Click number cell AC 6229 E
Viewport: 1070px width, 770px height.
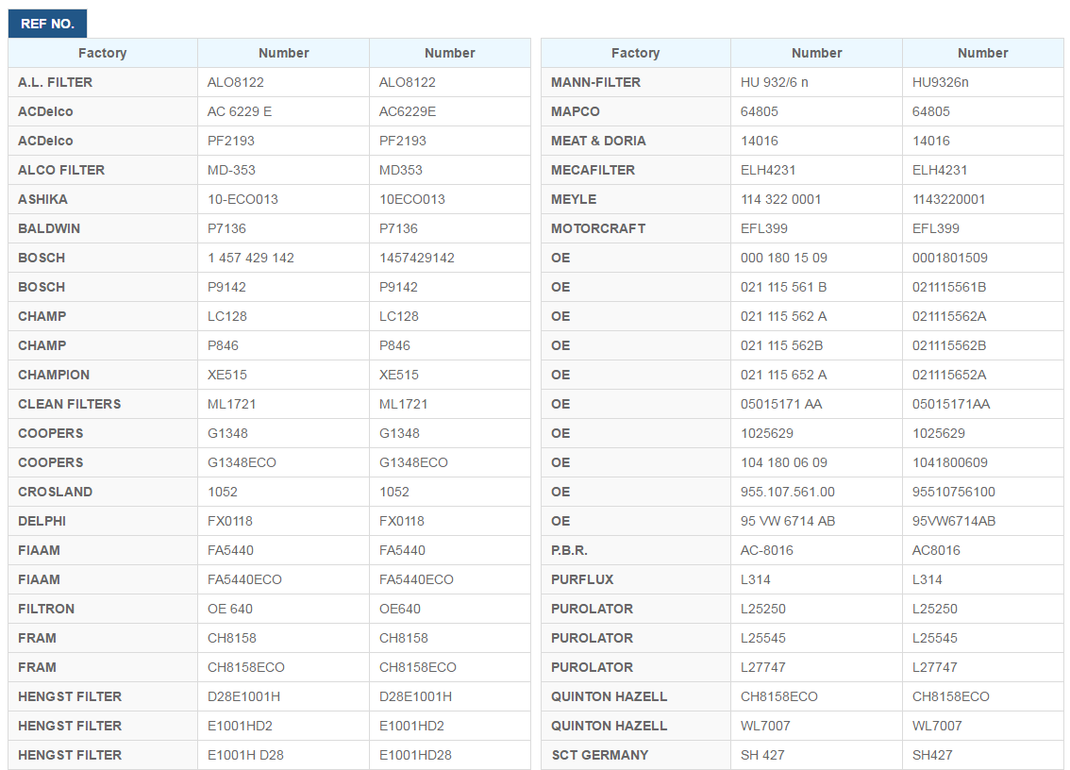(283, 111)
